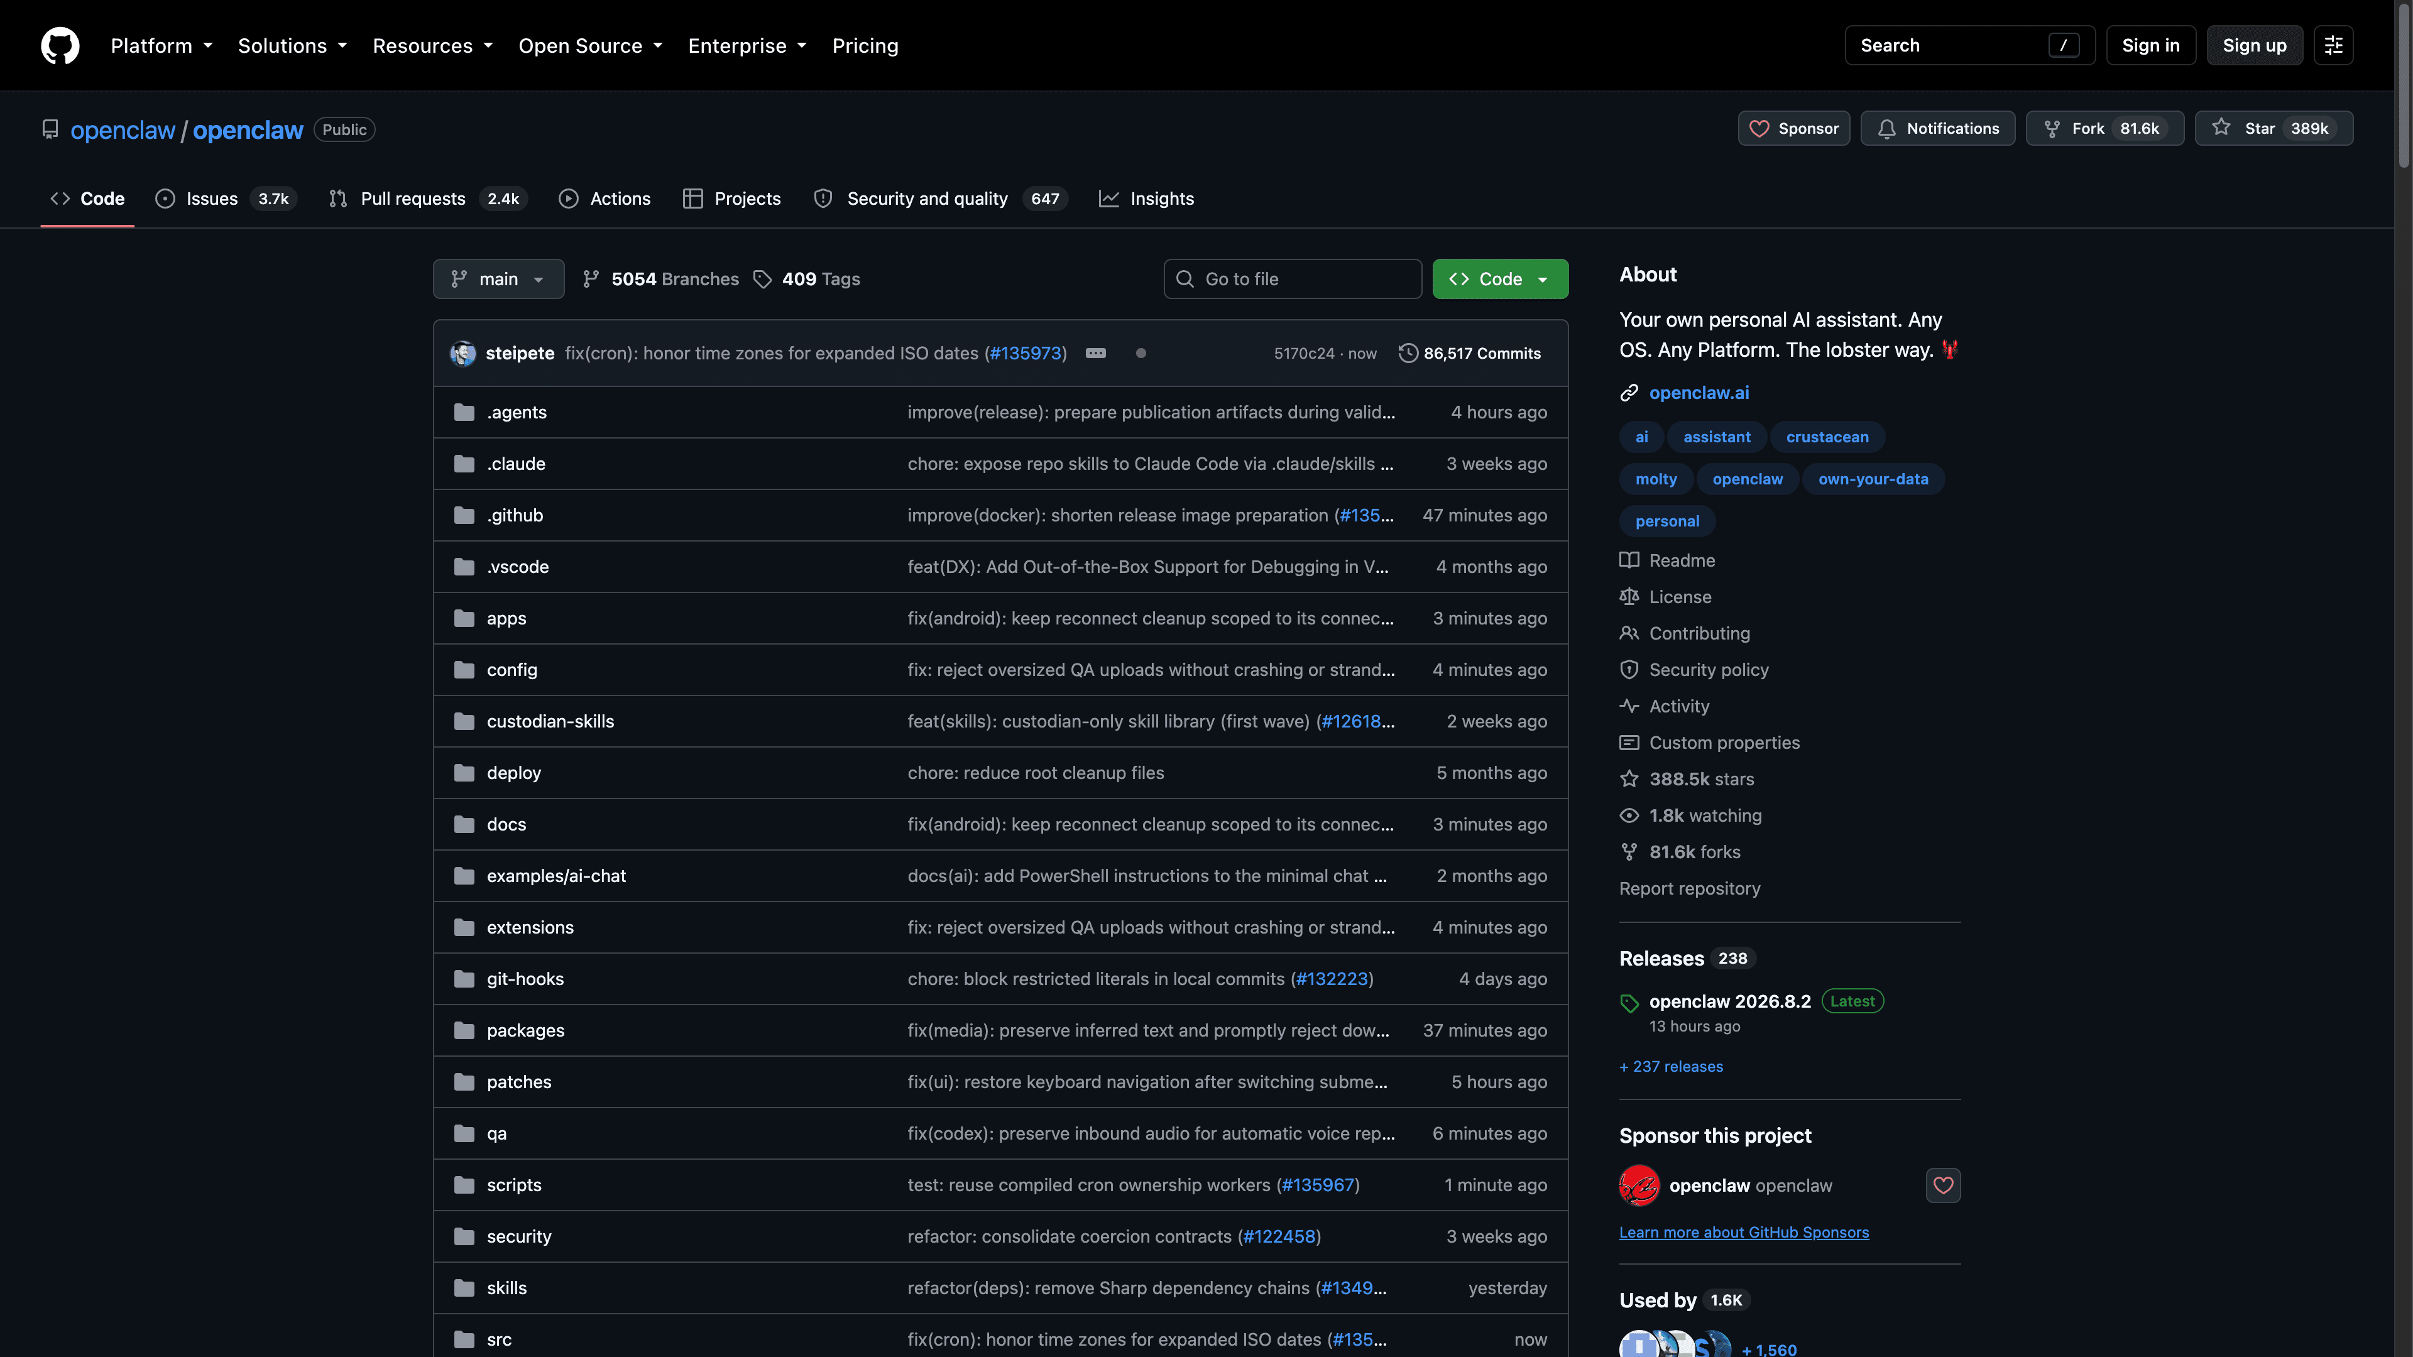The height and width of the screenshot is (1357, 2413).
Task: Click the Custom properties note icon
Action: click(x=1629, y=743)
